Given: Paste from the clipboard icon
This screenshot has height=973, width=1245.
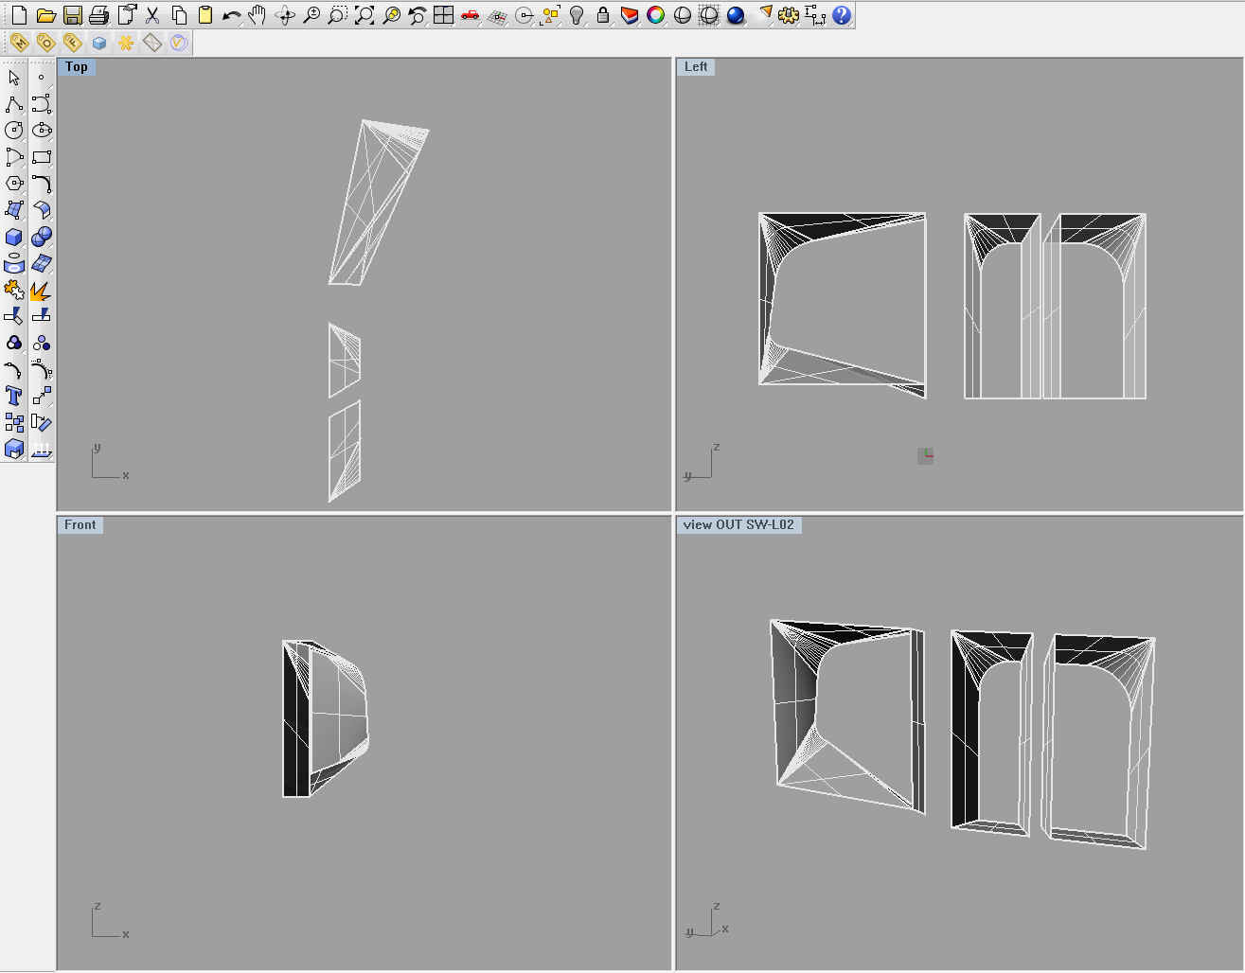Looking at the screenshot, I should coord(205,15).
